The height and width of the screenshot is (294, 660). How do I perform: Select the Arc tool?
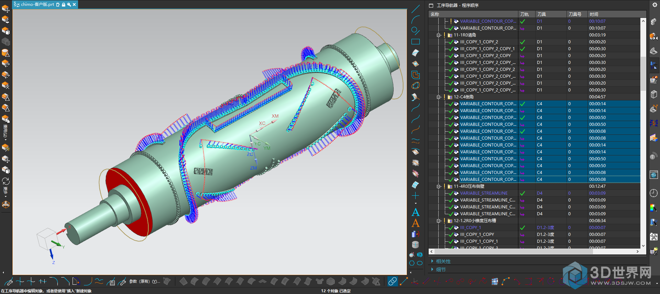click(416, 20)
